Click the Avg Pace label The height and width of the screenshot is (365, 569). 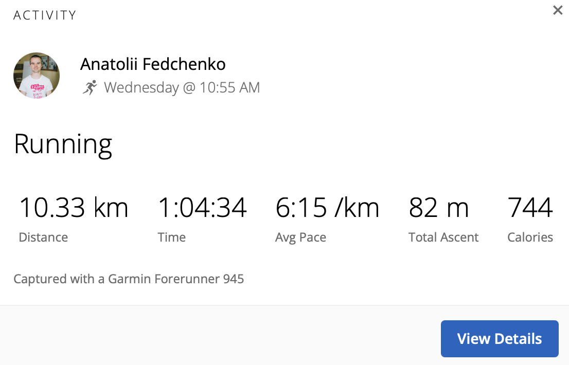tap(301, 238)
